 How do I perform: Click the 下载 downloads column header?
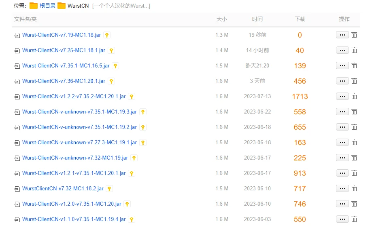(x=300, y=19)
